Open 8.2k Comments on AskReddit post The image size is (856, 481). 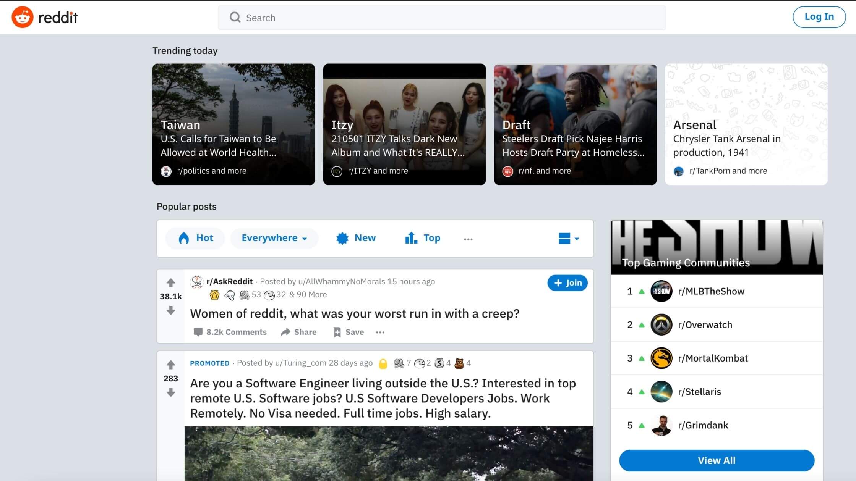(x=230, y=332)
